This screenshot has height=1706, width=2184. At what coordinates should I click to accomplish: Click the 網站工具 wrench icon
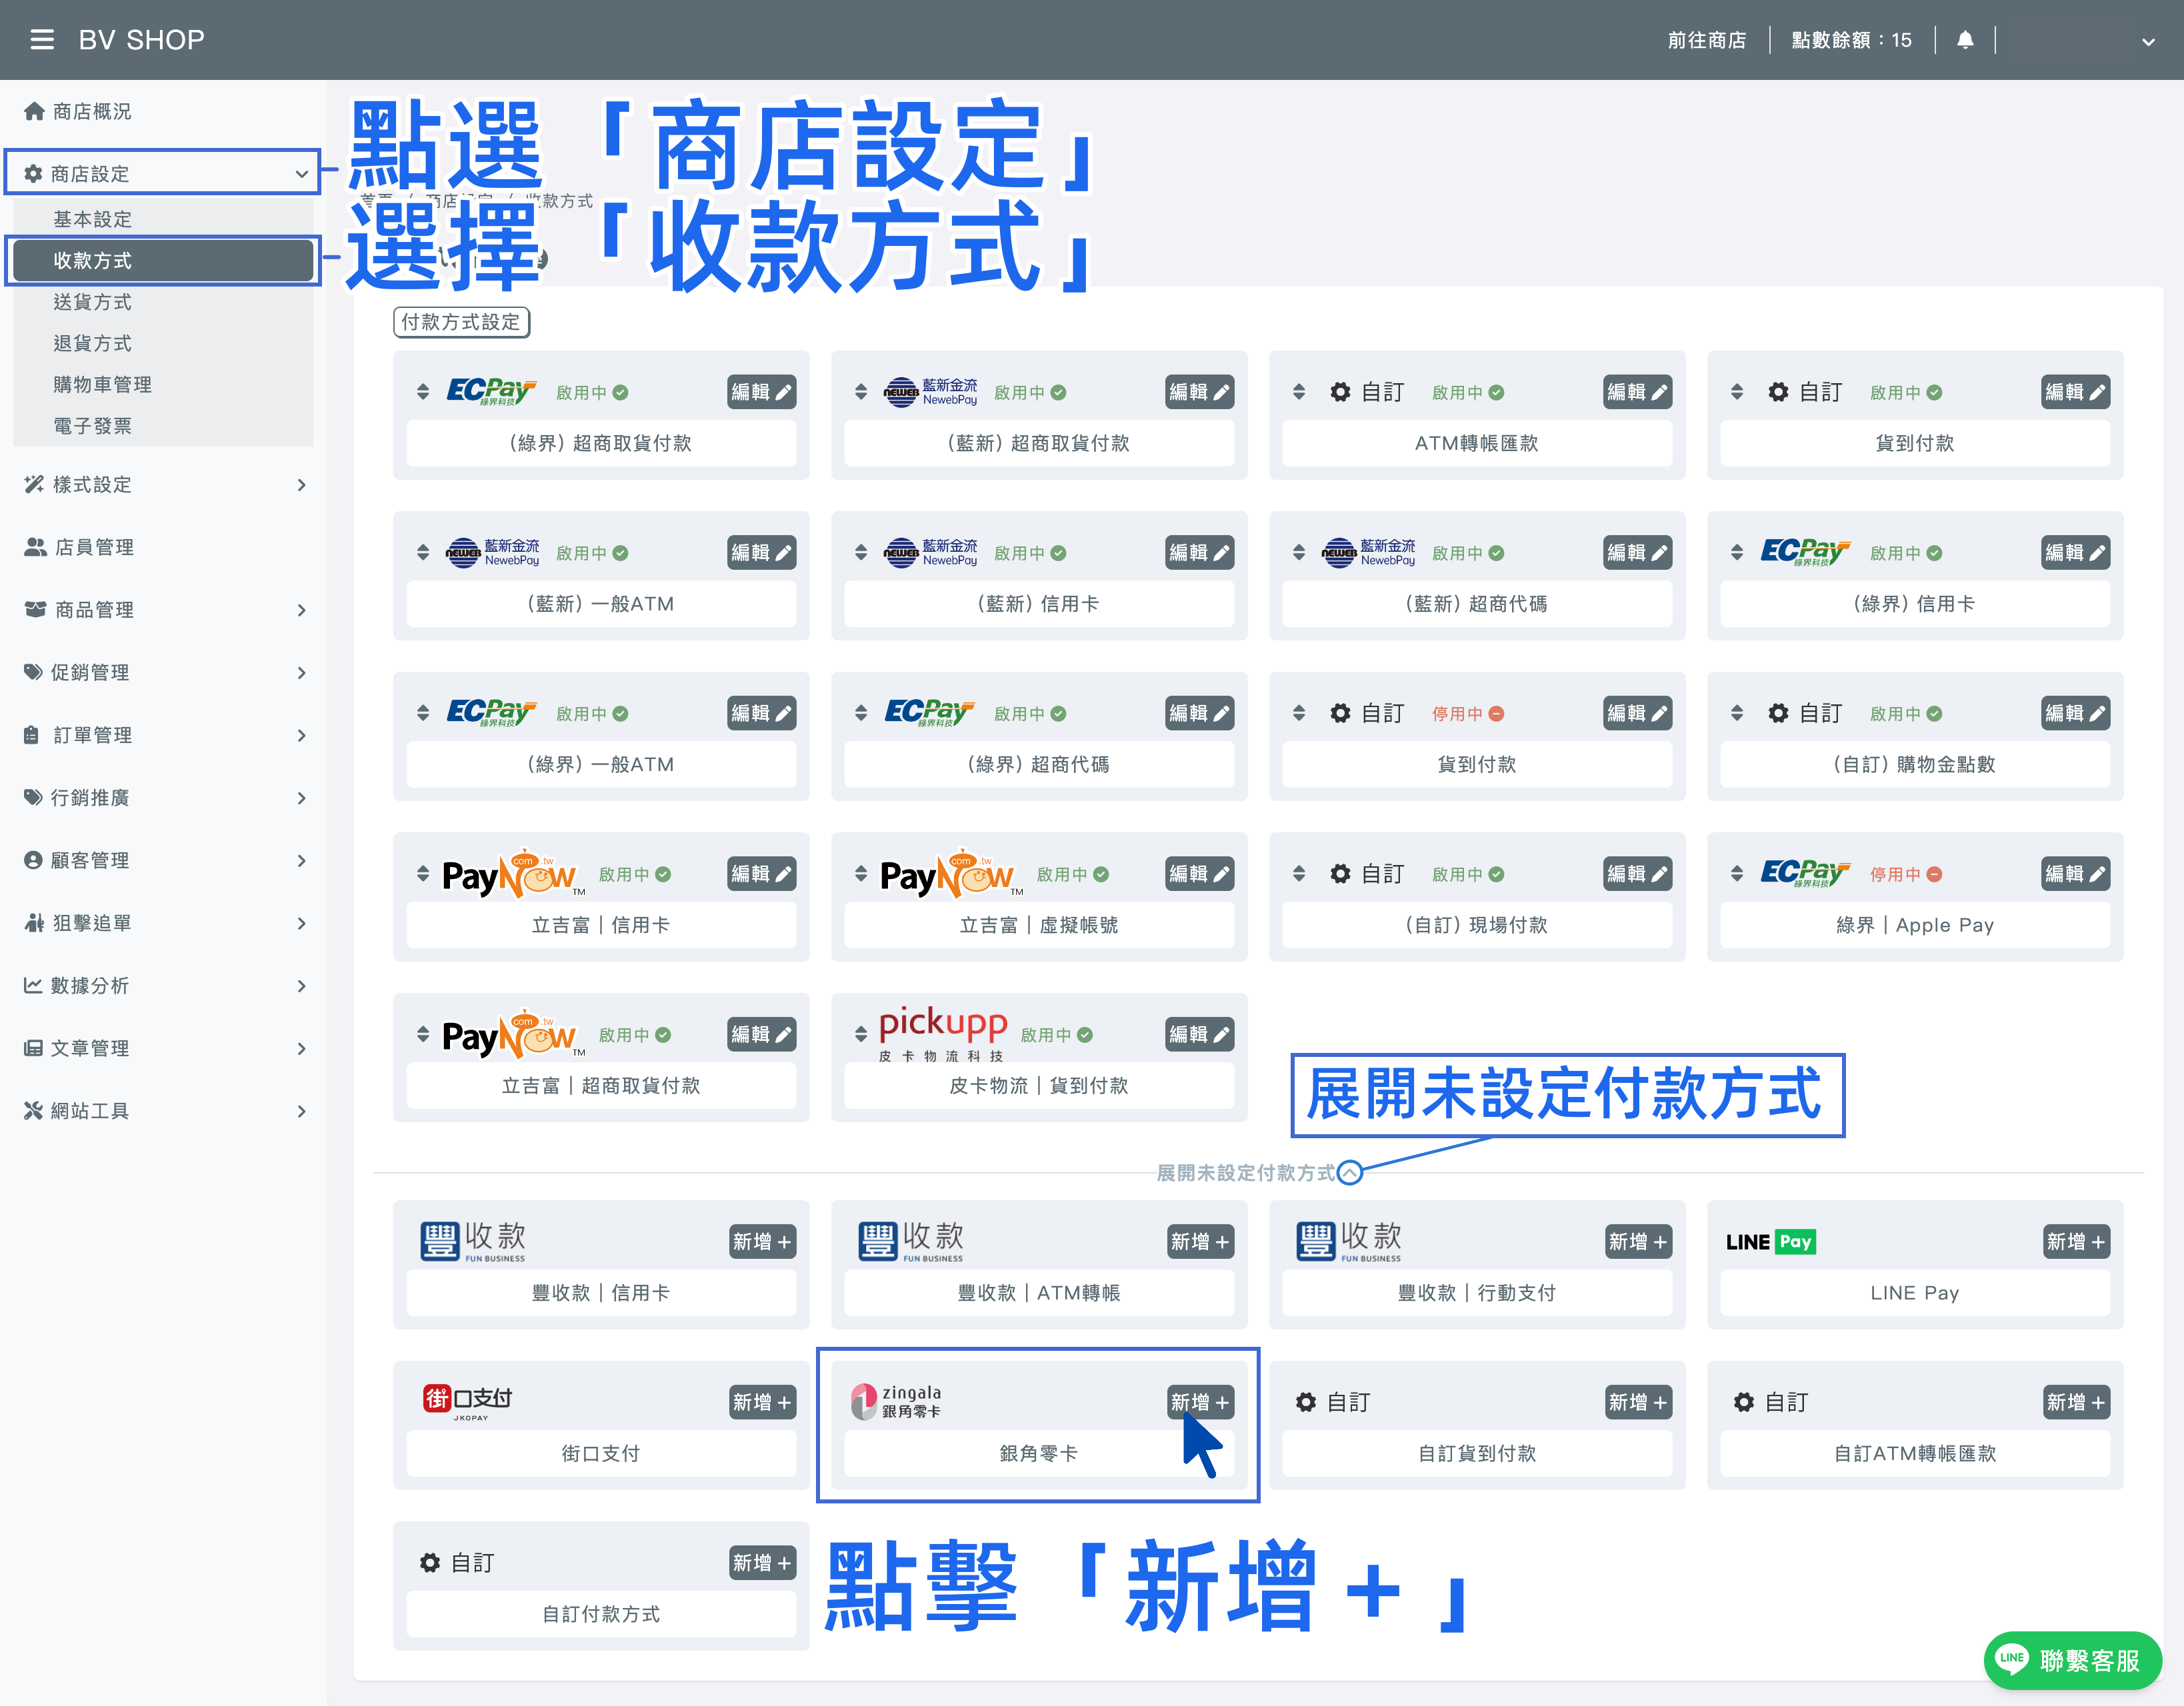[34, 1110]
